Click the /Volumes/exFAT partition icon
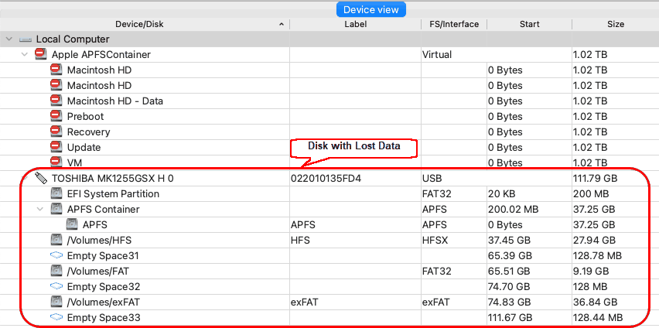The image size is (659, 328). point(56,302)
